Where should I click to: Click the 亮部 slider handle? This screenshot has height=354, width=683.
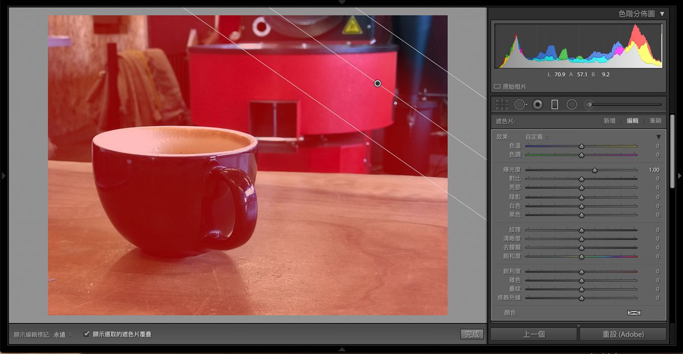click(581, 188)
